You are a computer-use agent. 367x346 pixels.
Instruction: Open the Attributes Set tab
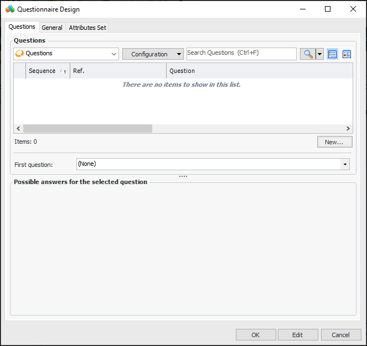(87, 28)
